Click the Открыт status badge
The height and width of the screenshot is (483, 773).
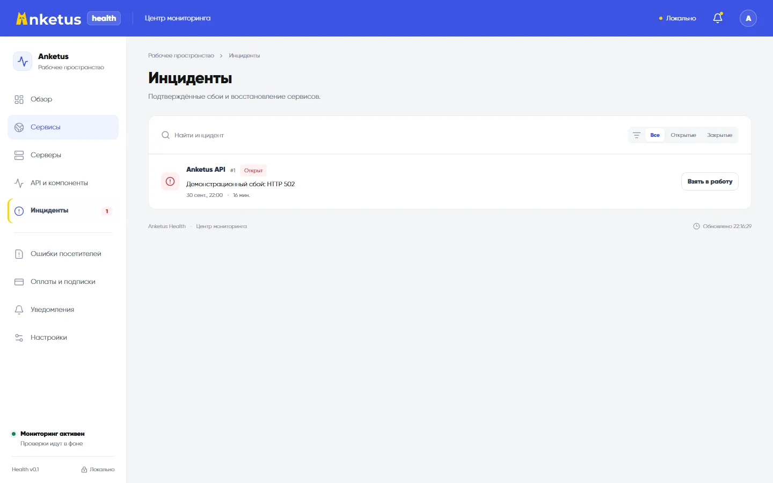(253, 171)
